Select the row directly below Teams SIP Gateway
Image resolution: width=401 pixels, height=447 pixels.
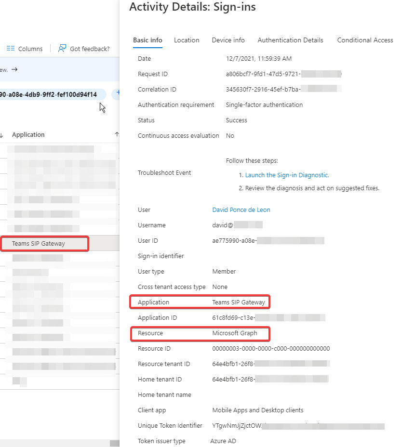coord(44,258)
